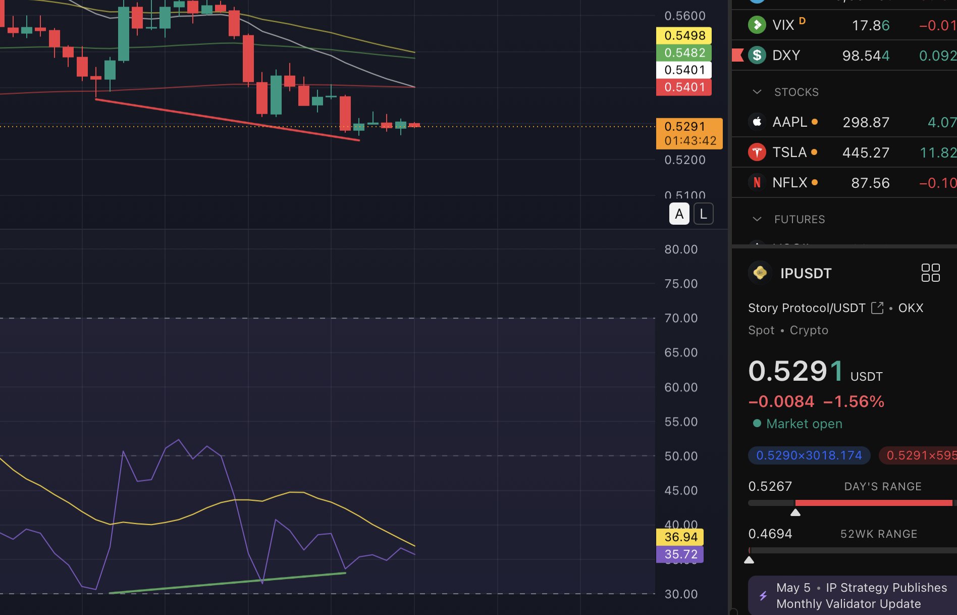Click the 0.5290×3018.174 bid button
The height and width of the screenshot is (615, 957).
click(809, 455)
